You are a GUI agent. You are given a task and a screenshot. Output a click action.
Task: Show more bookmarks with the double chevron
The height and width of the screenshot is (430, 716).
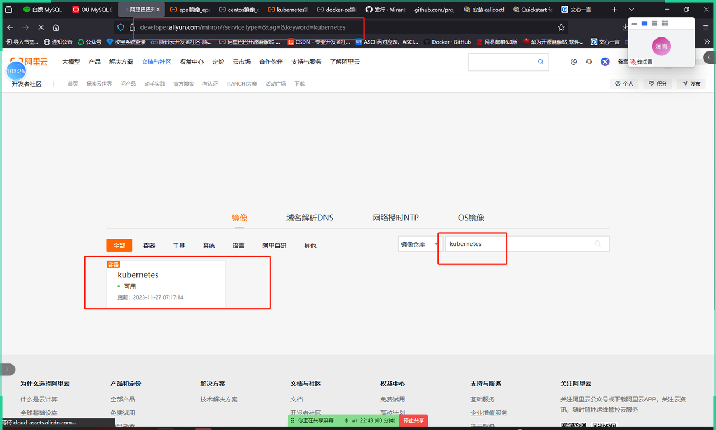pos(708,42)
